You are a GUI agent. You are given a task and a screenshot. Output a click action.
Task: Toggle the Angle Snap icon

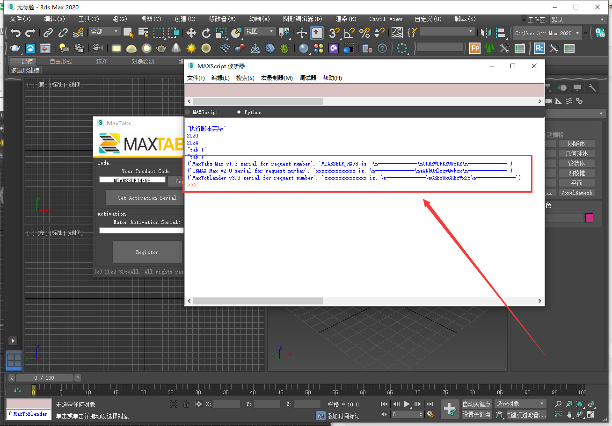pos(349,33)
